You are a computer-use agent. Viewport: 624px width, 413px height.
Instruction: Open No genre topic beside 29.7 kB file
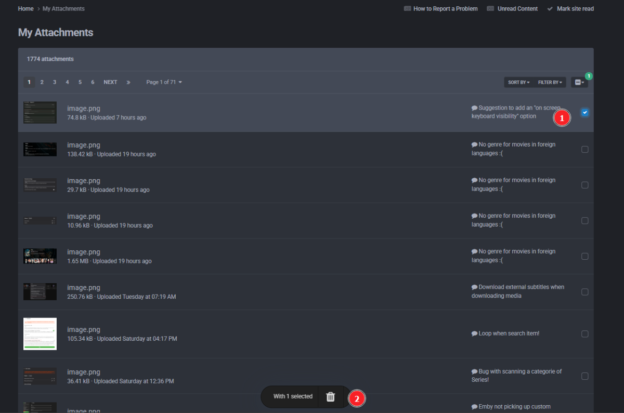[513, 184]
